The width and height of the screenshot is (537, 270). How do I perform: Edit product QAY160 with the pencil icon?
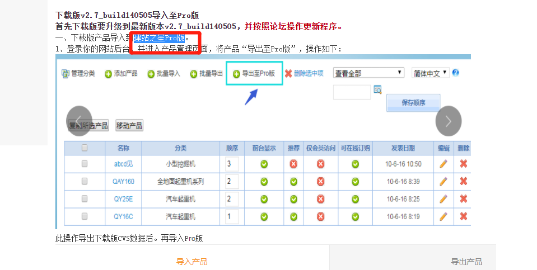(443, 182)
